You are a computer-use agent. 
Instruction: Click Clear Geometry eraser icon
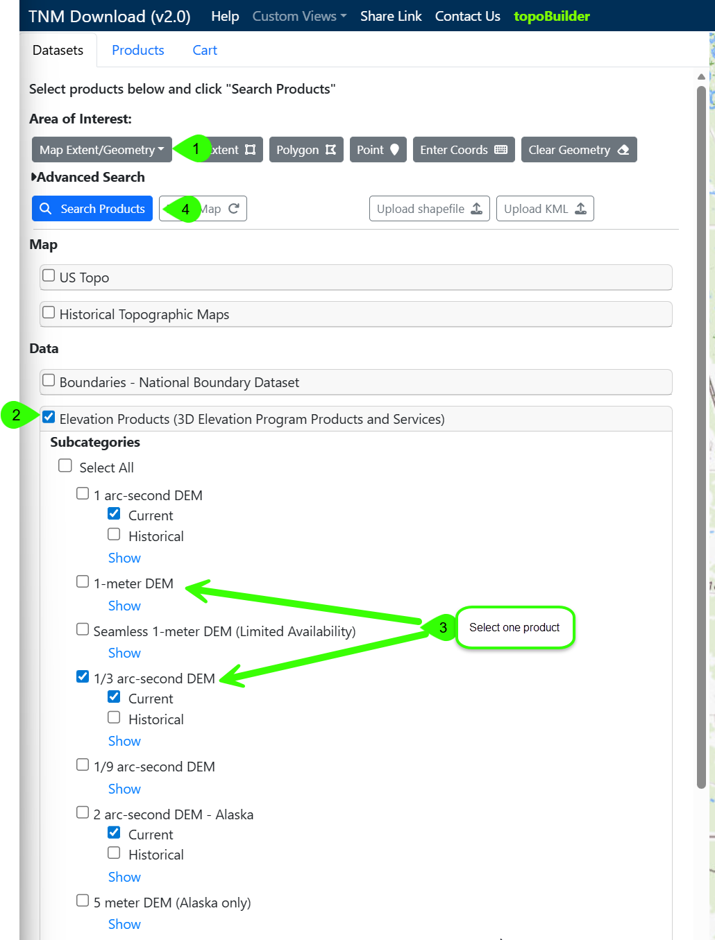click(623, 150)
